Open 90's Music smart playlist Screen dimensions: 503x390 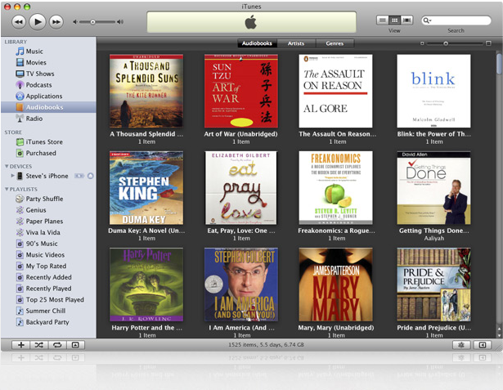(x=48, y=244)
